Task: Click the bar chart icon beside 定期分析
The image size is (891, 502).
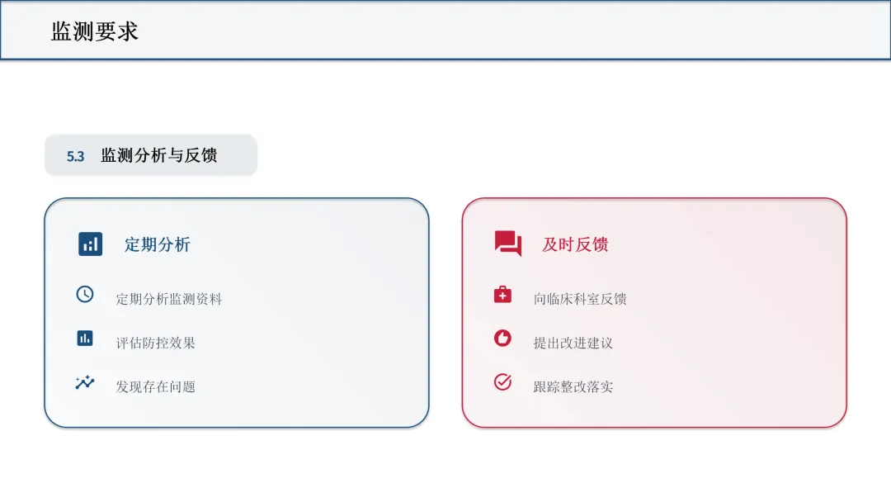Action: pos(91,244)
